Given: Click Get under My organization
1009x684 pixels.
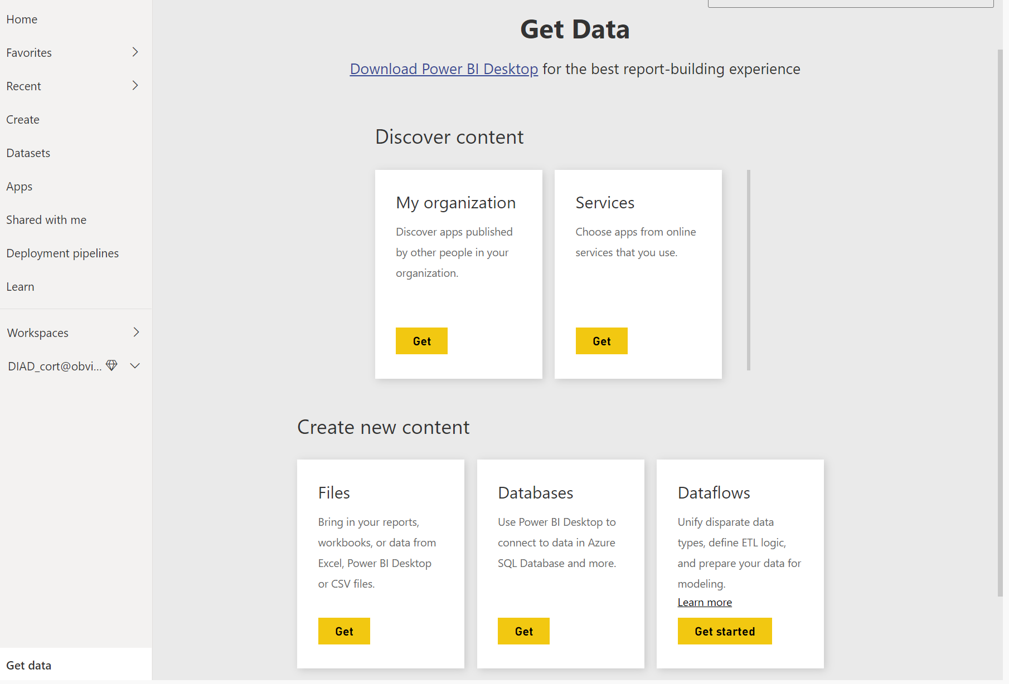Looking at the screenshot, I should point(421,340).
